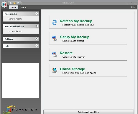Image resolution: width=138 pixels, height=114 pixels.
Task: Click the Refresh My Backup arrows icon
Action: pos(55,22)
